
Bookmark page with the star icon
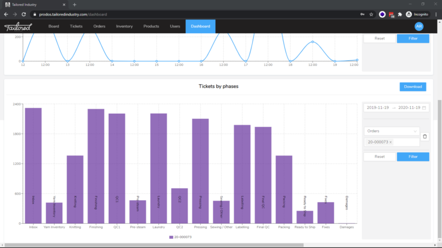pos(371,14)
